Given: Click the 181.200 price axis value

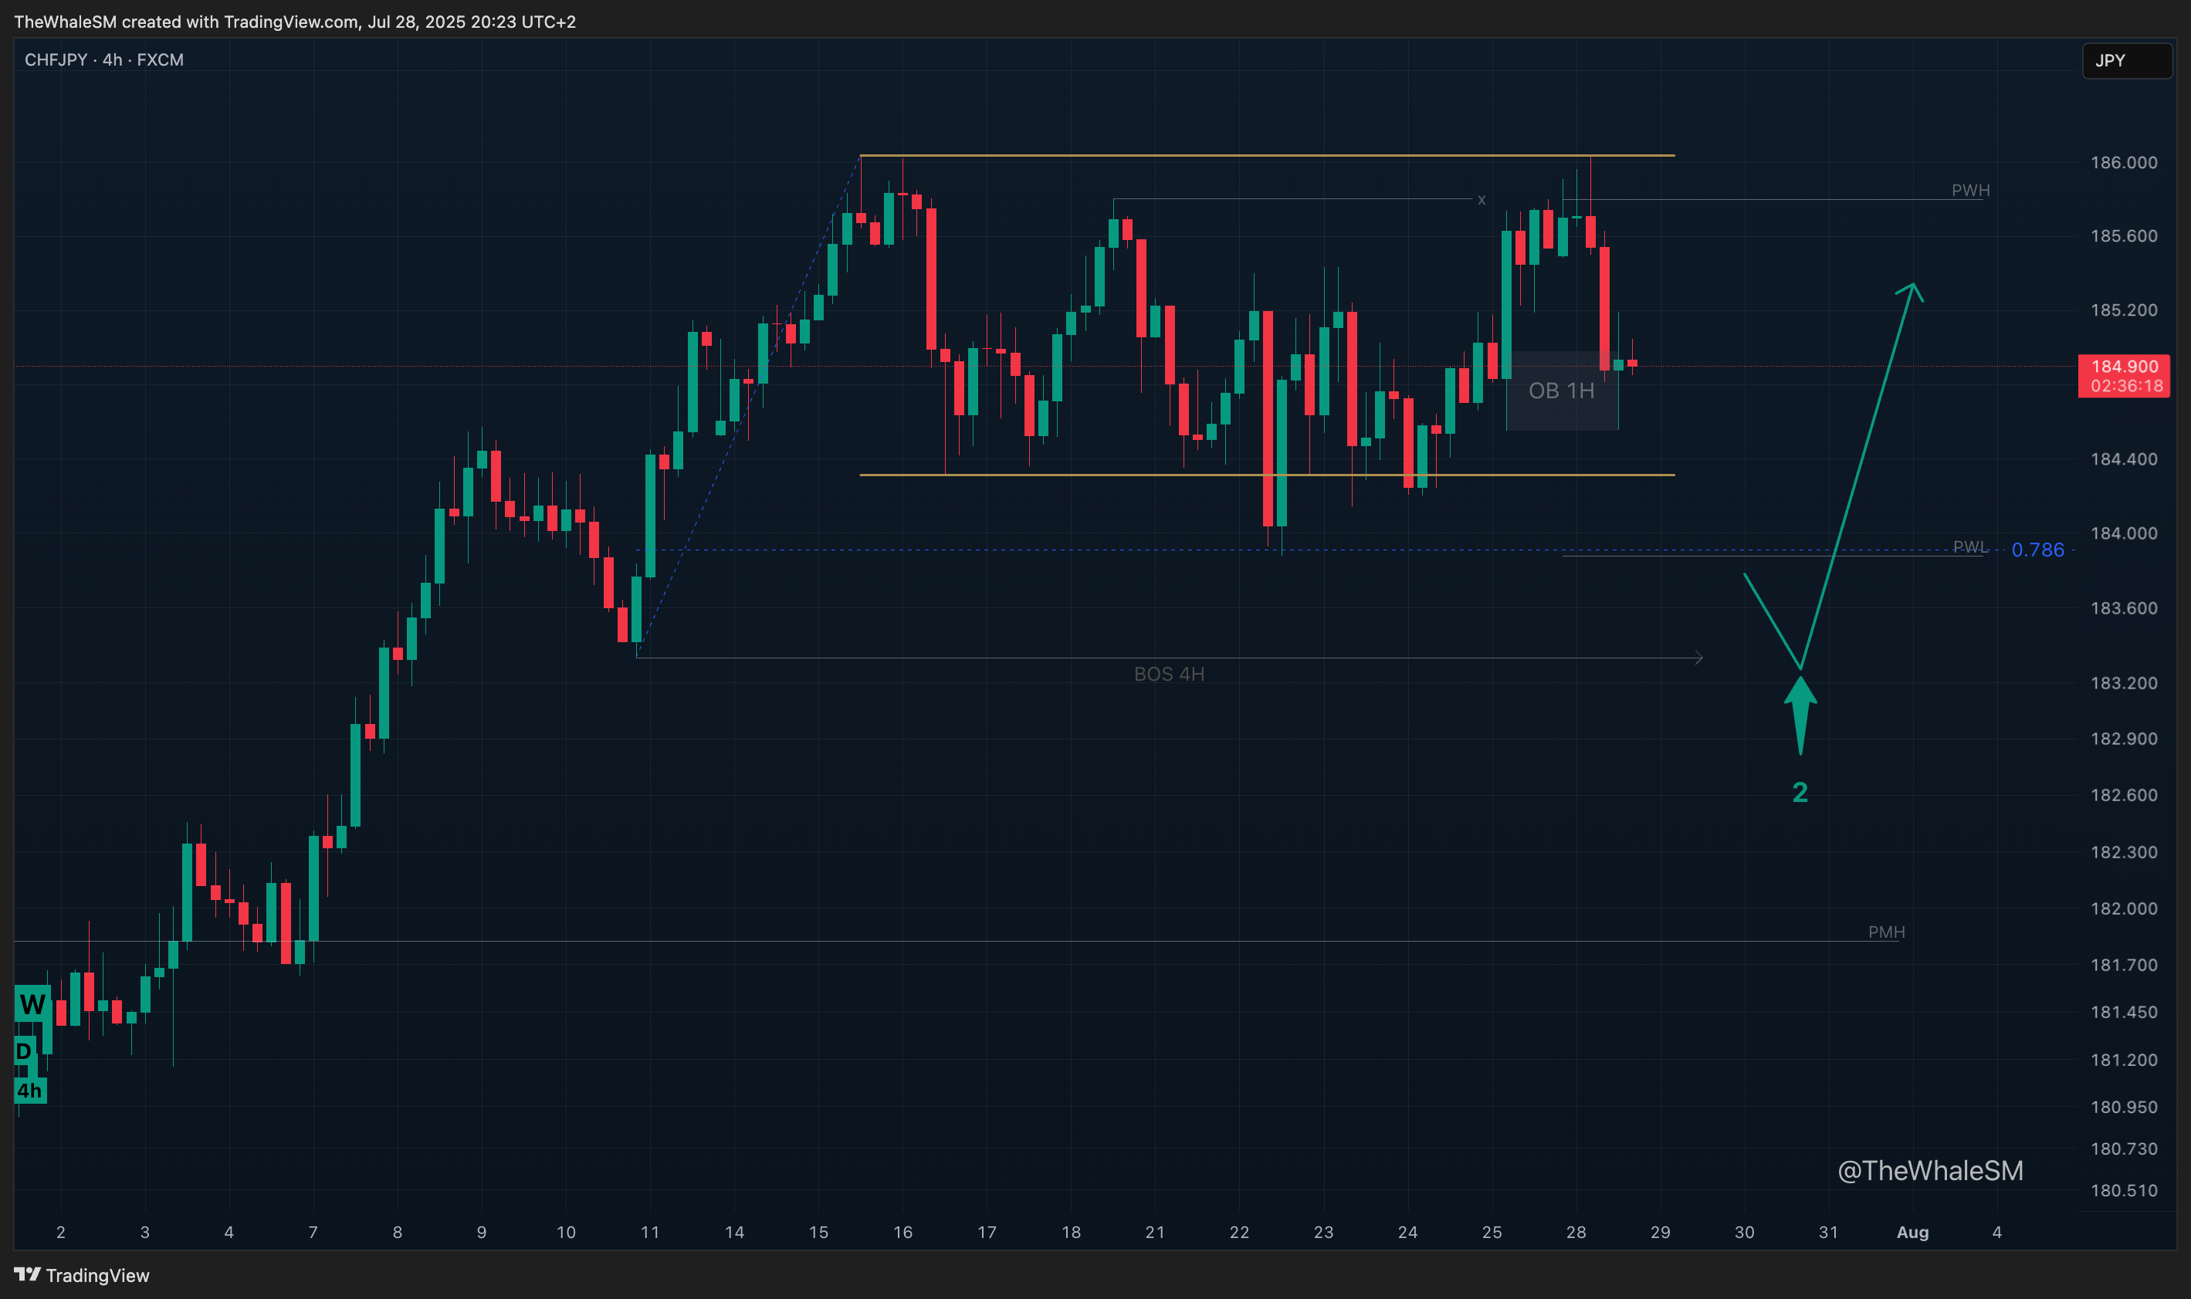Looking at the screenshot, I should (2124, 1060).
